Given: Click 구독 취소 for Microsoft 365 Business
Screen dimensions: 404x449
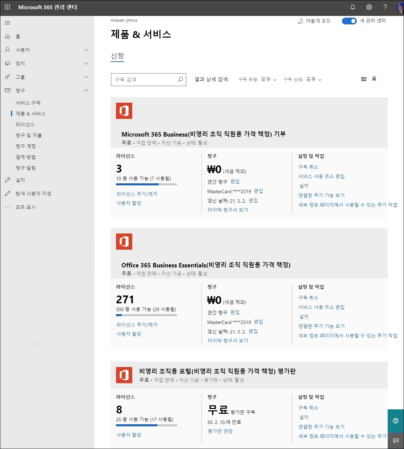Looking at the screenshot, I should [x=308, y=167].
